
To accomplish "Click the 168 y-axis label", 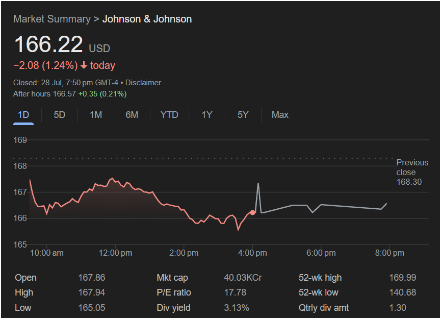I will point(20,166).
